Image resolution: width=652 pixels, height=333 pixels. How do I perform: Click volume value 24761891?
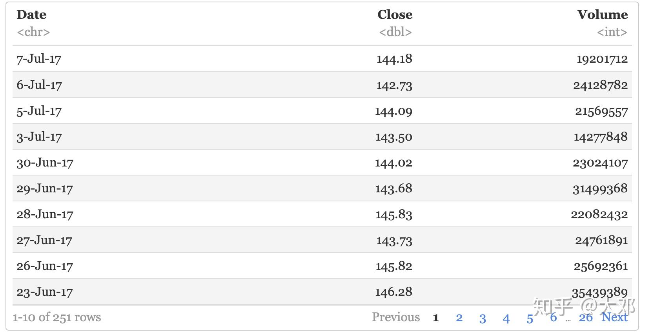(x=601, y=240)
